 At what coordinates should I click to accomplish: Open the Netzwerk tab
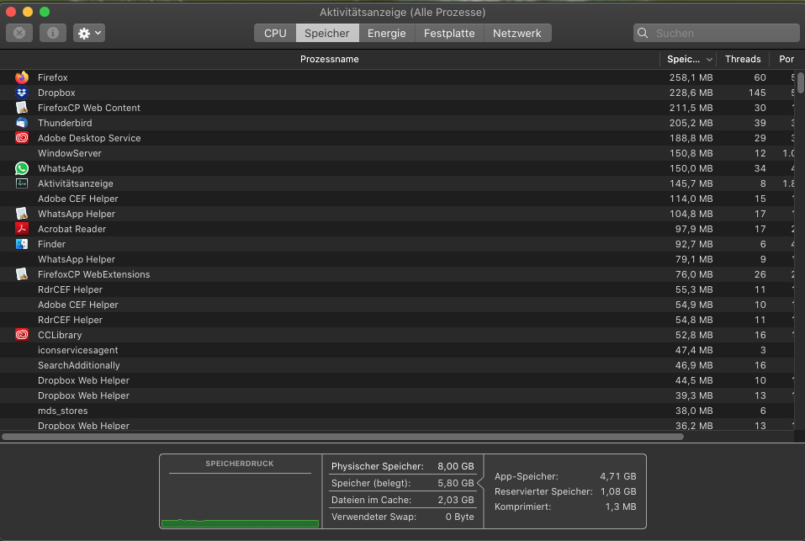tap(517, 33)
